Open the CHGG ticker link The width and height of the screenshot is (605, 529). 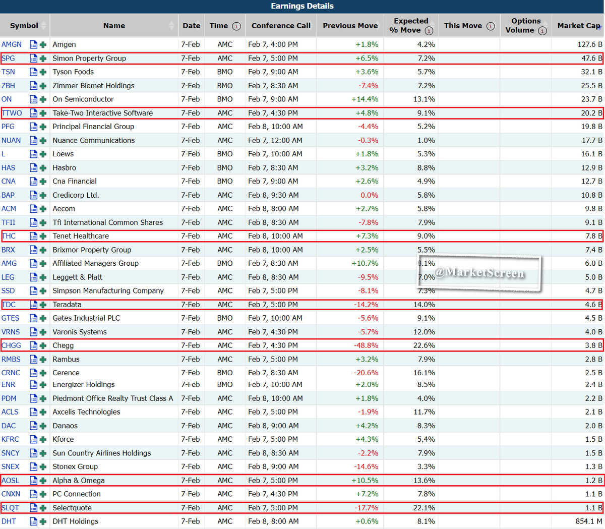coord(12,345)
